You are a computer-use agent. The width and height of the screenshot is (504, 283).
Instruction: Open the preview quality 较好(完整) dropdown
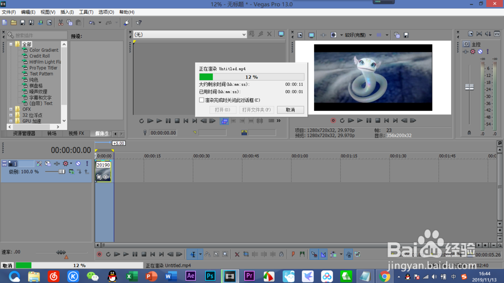[x=358, y=35]
